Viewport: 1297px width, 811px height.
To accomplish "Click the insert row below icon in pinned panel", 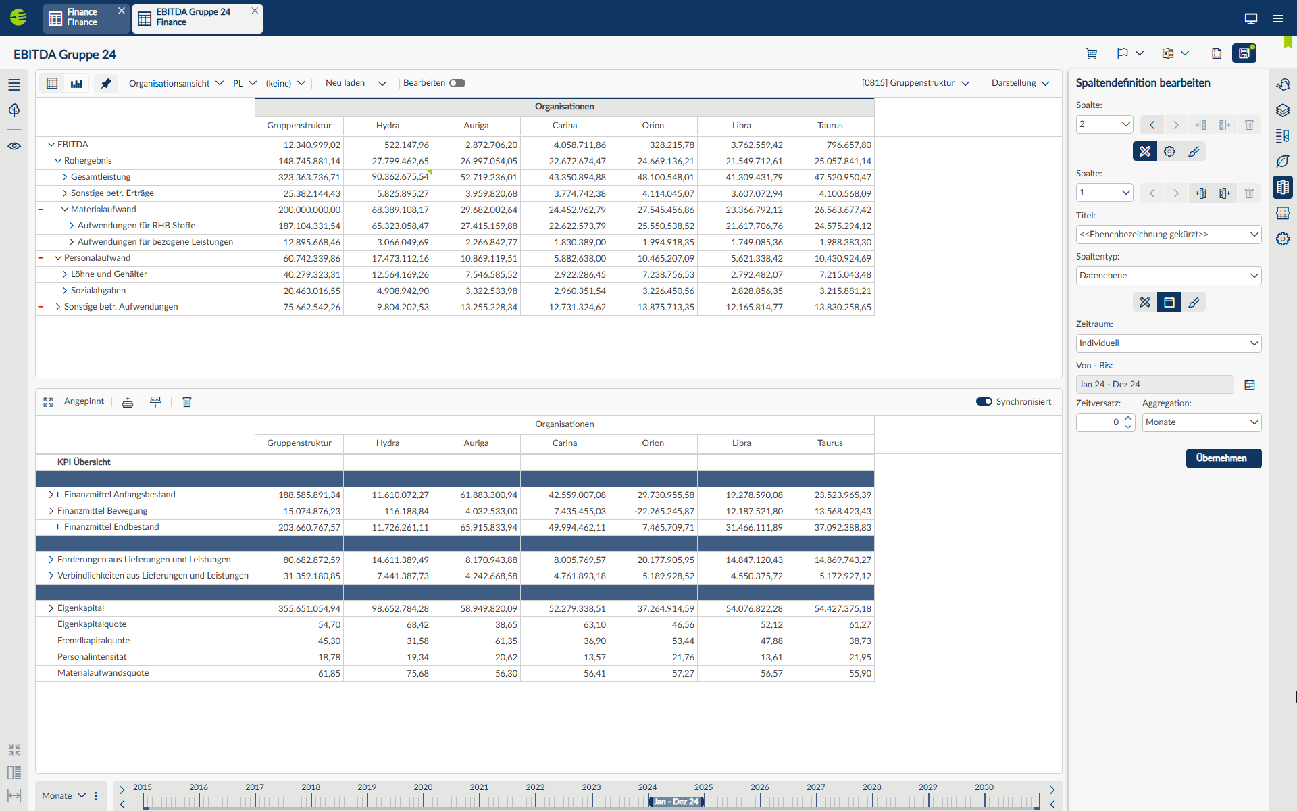I will pos(155,402).
